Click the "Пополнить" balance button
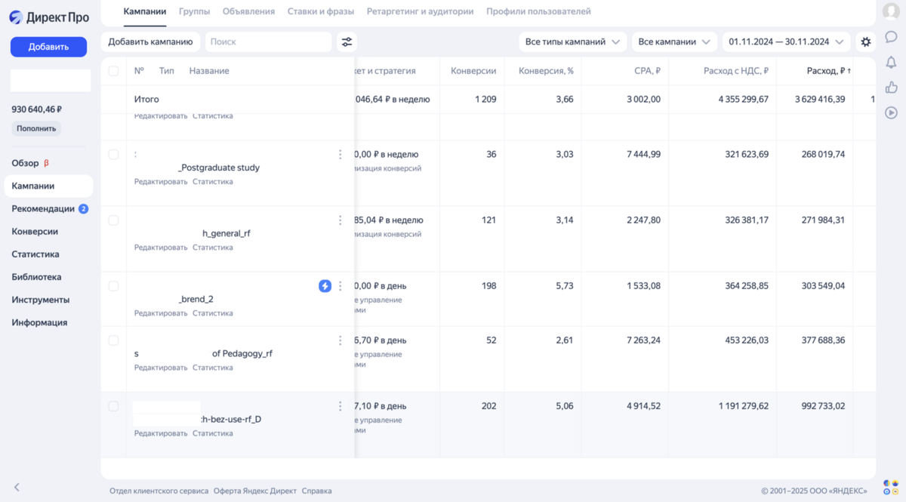Screen dimensions: 906x502 [x=36, y=128]
